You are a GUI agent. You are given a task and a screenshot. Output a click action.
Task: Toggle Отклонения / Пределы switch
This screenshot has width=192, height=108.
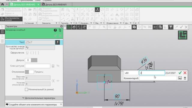pyautogui.click(x=29, y=72)
